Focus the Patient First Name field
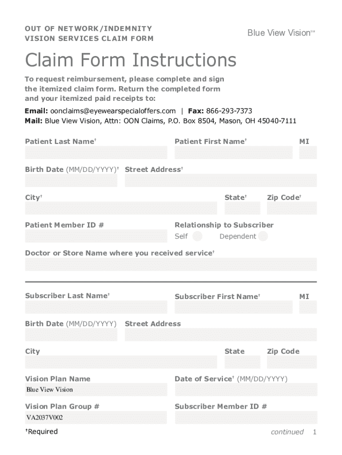This screenshot has width=342, height=455. pos(234,152)
